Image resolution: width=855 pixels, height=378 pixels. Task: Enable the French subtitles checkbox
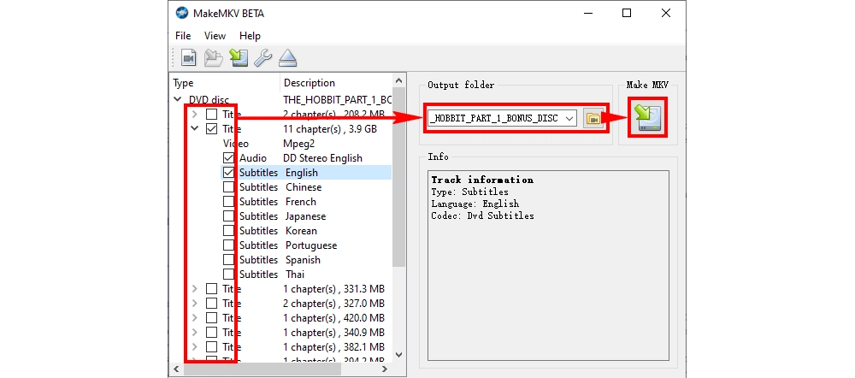[229, 202]
